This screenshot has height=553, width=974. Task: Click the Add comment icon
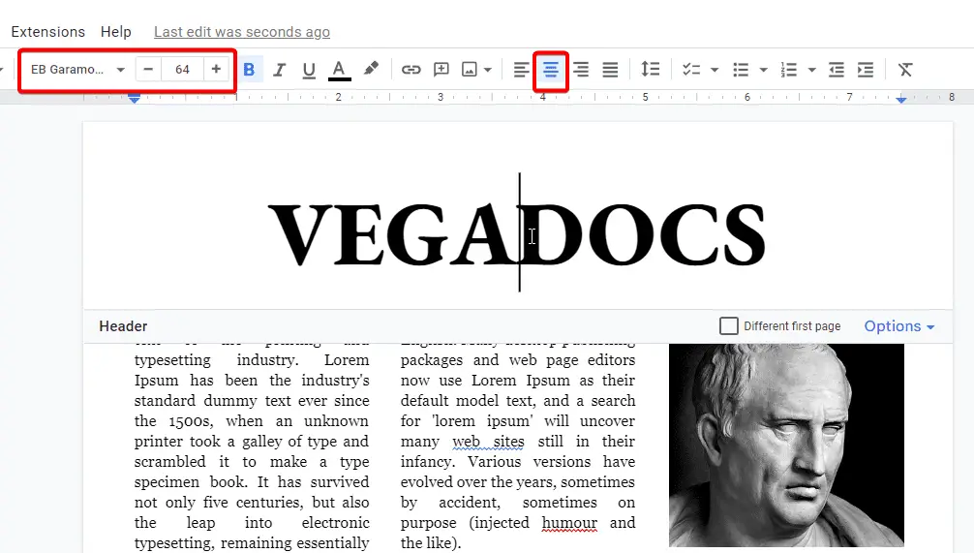click(x=441, y=69)
